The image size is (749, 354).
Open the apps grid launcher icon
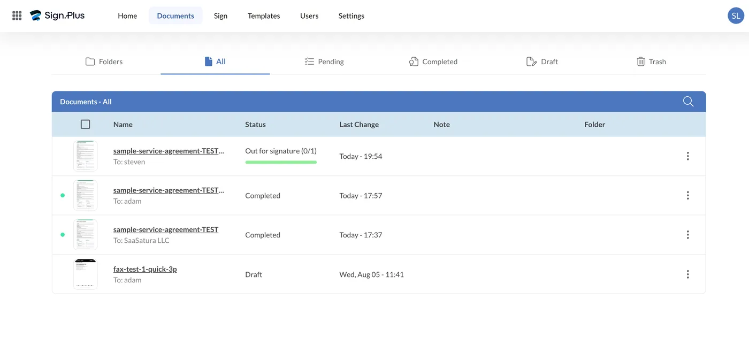pyautogui.click(x=17, y=16)
